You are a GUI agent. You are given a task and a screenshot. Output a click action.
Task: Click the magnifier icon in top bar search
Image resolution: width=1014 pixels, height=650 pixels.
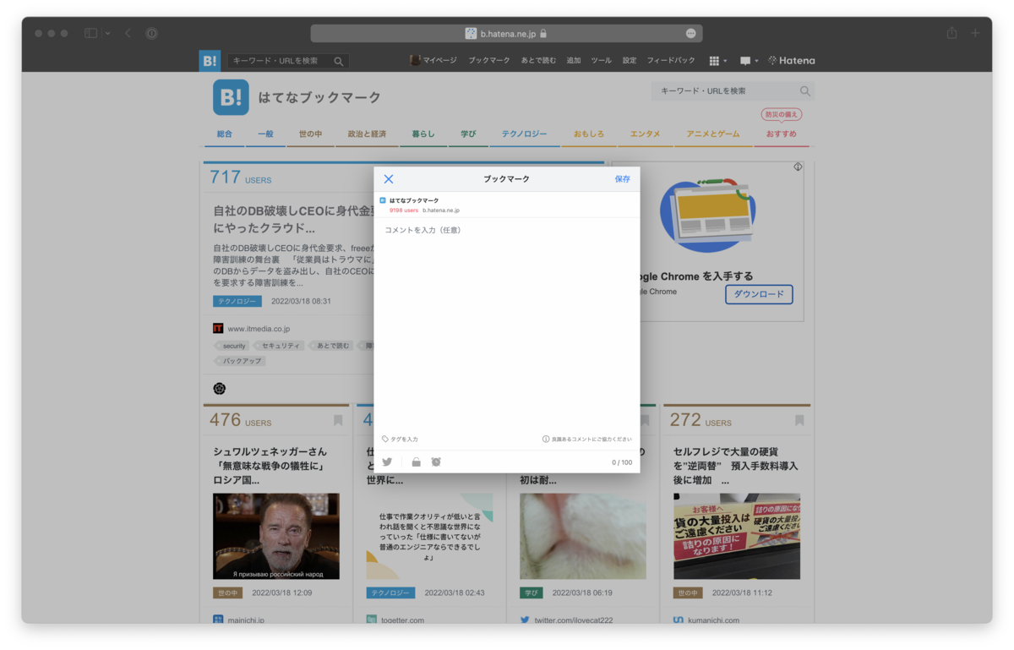pos(339,61)
